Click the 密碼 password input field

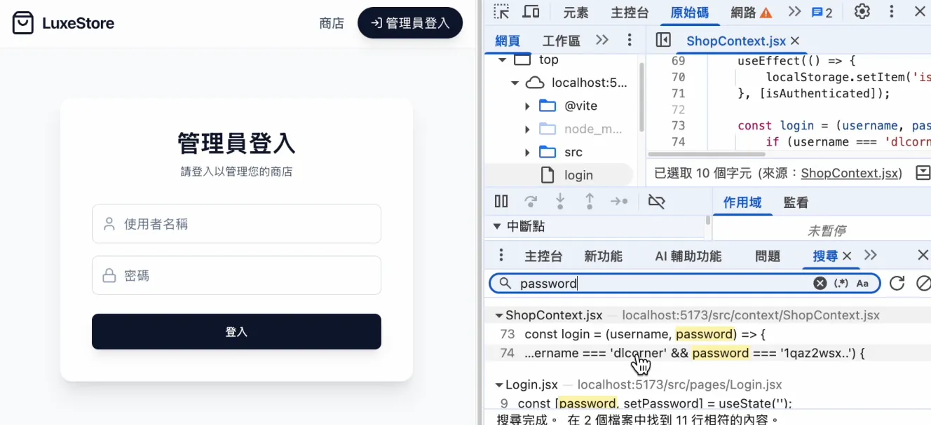236,275
